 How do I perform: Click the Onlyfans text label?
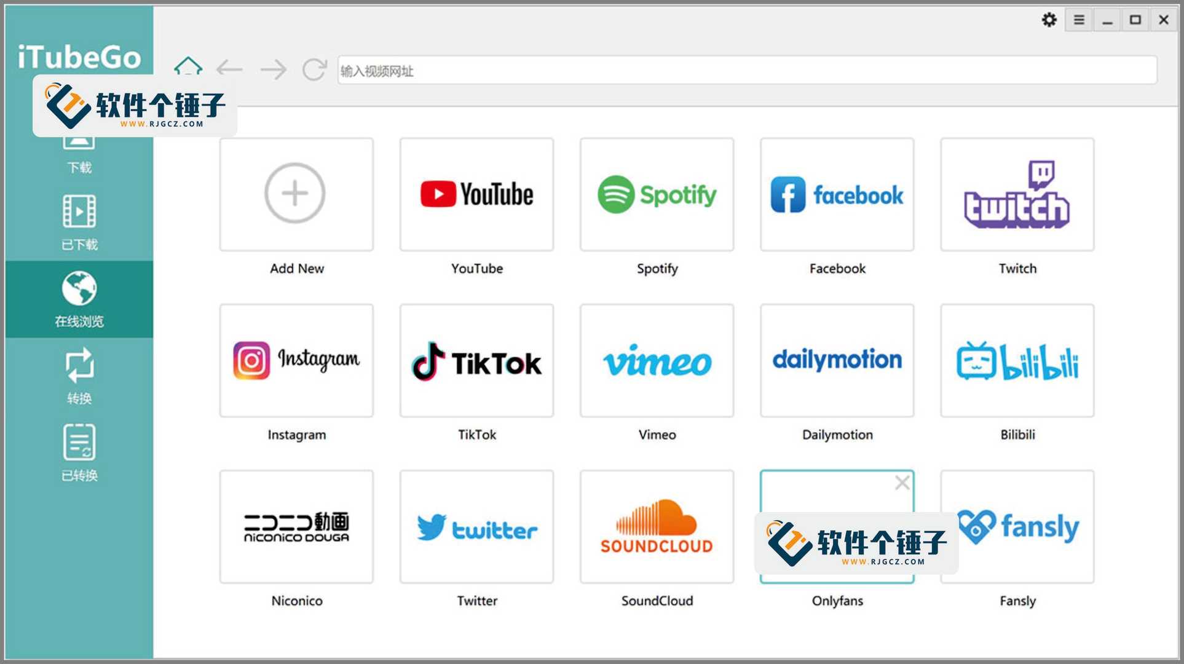coord(837,601)
